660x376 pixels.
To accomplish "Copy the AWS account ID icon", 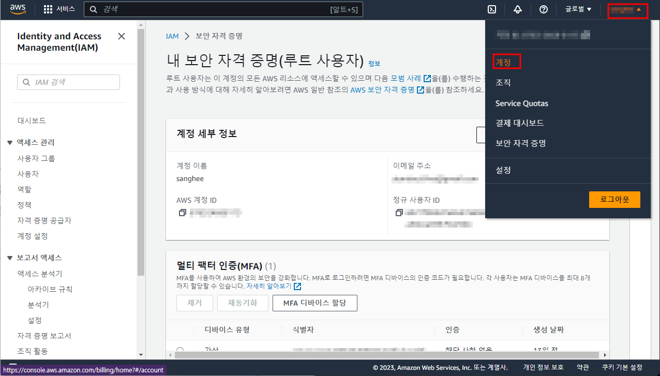I will [x=182, y=213].
